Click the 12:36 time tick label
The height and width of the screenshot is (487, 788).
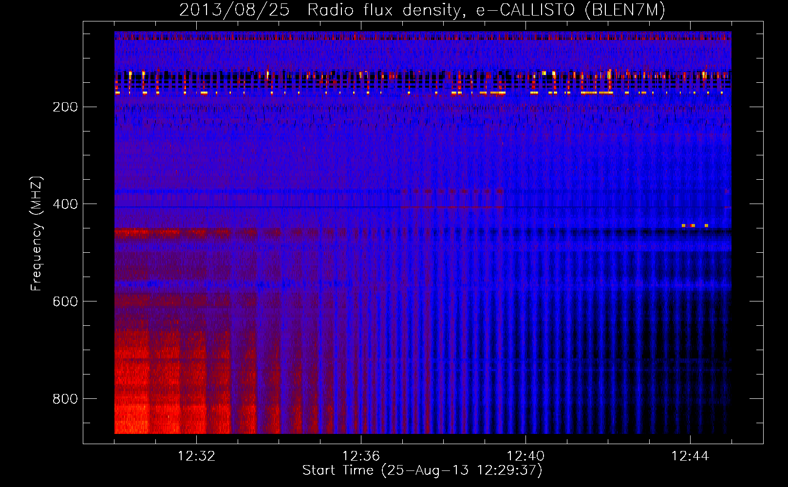point(361,456)
